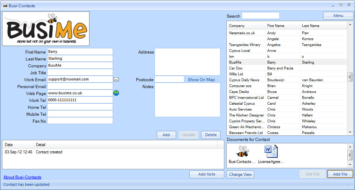This screenshot has width=355, height=190.
Task: Select the Computer sos Brian Knight row
Action: pos(287,86)
